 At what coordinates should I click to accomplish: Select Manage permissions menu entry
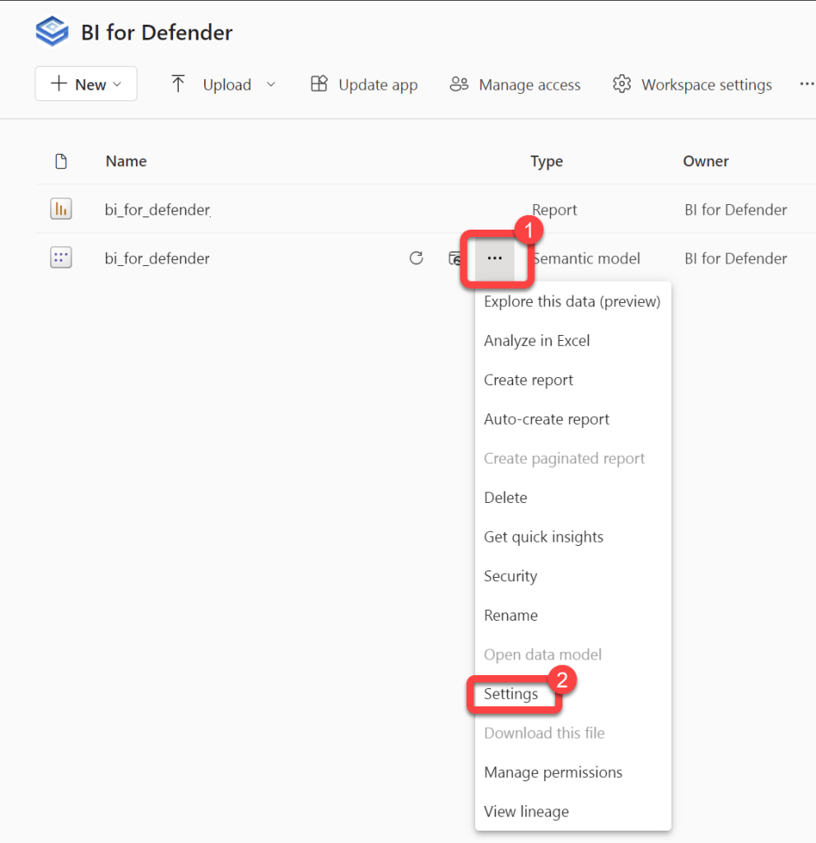click(x=553, y=772)
